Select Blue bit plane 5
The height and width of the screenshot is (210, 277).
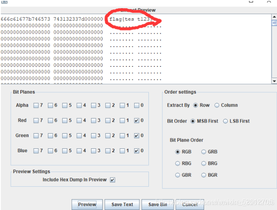point(65,151)
